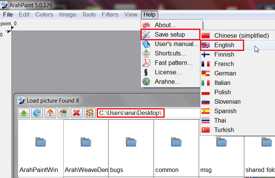Open the ArahPaintWin folder
275x178 pixels.
tap(41, 149)
